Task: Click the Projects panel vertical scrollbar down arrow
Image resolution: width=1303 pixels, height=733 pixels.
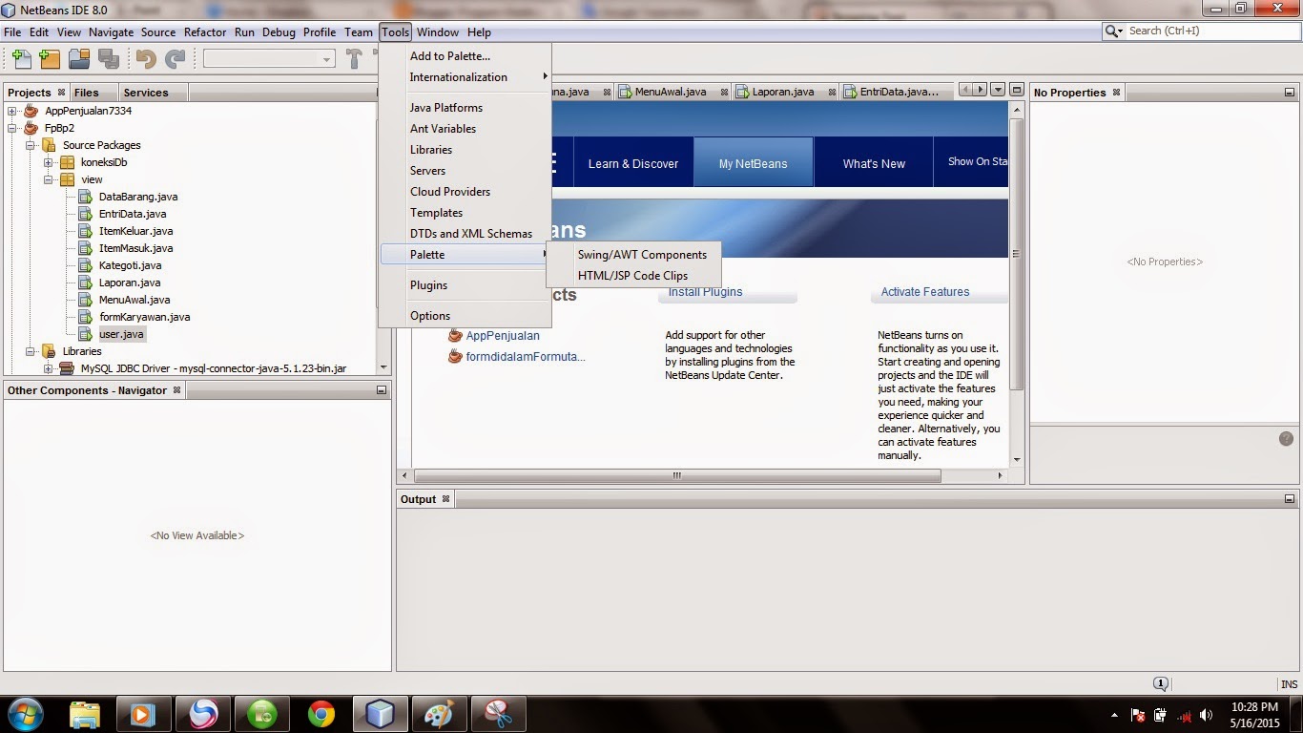Action: (x=383, y=367)
